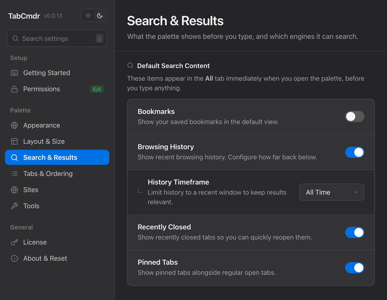387x300 pixels.
Task: Click the wrench icon beside Tools
Action: [x=14, y=206]
